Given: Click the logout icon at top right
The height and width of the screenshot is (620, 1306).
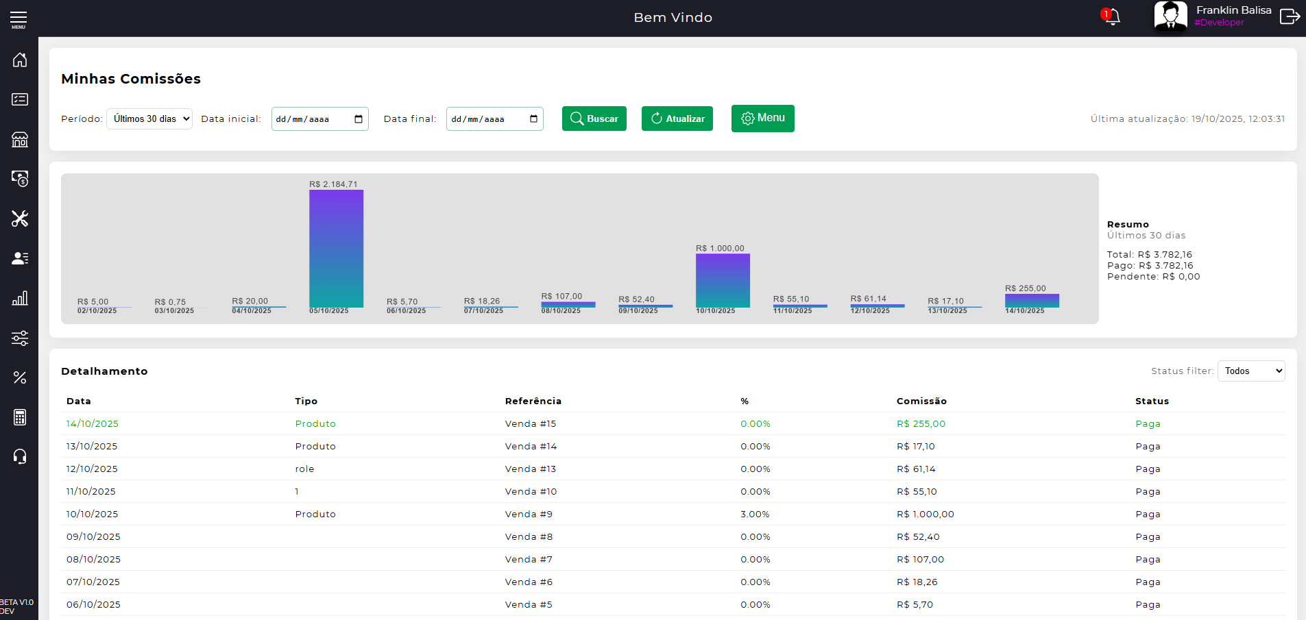Looking at the screenshot, I should 1289,16.
